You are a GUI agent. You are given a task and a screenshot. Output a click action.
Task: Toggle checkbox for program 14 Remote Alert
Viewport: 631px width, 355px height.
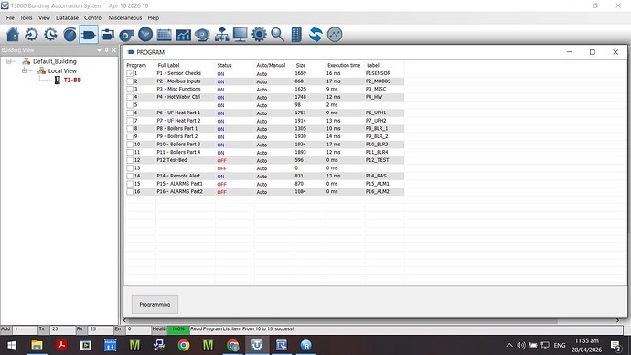pos(130,176)
